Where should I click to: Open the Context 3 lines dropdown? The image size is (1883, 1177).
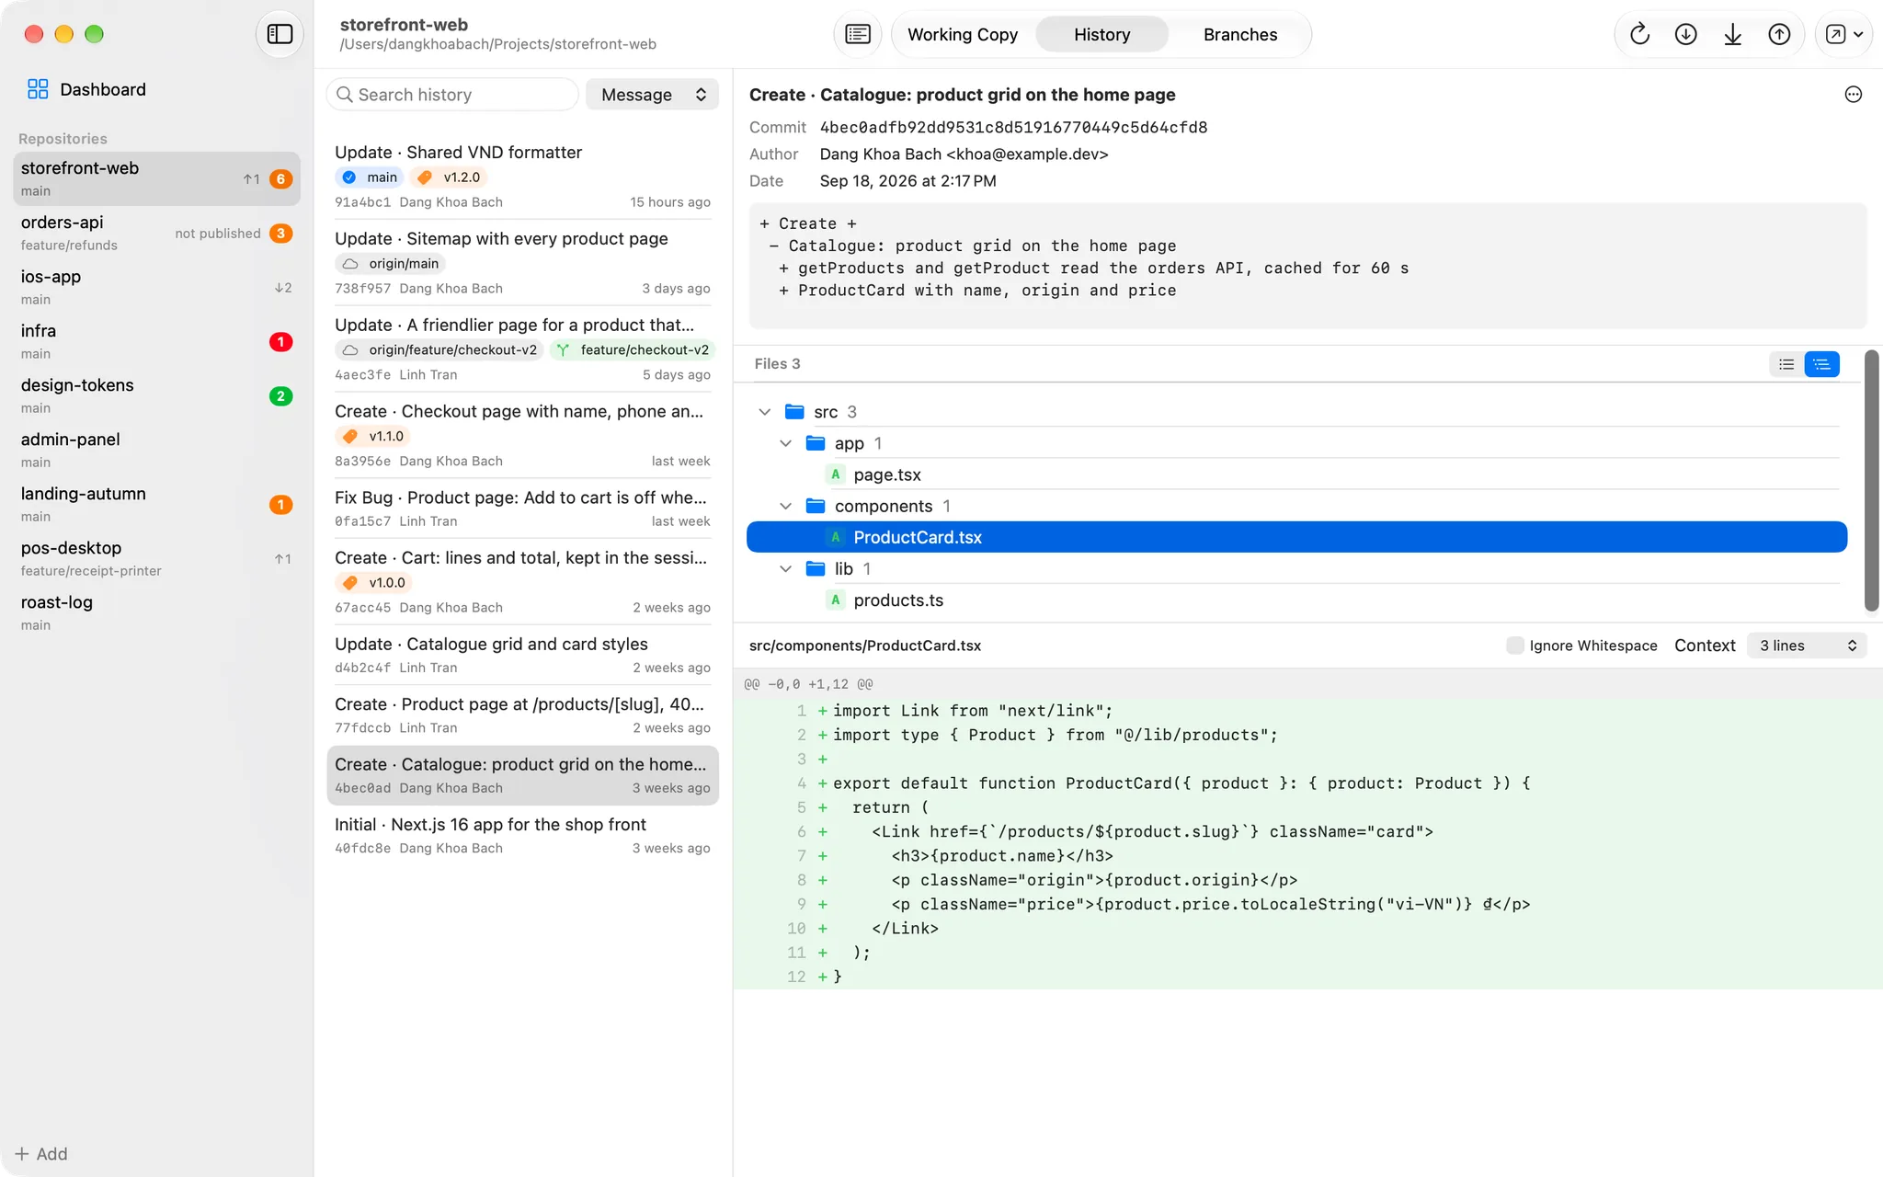pyautogui.click(x=1807, y=646)
